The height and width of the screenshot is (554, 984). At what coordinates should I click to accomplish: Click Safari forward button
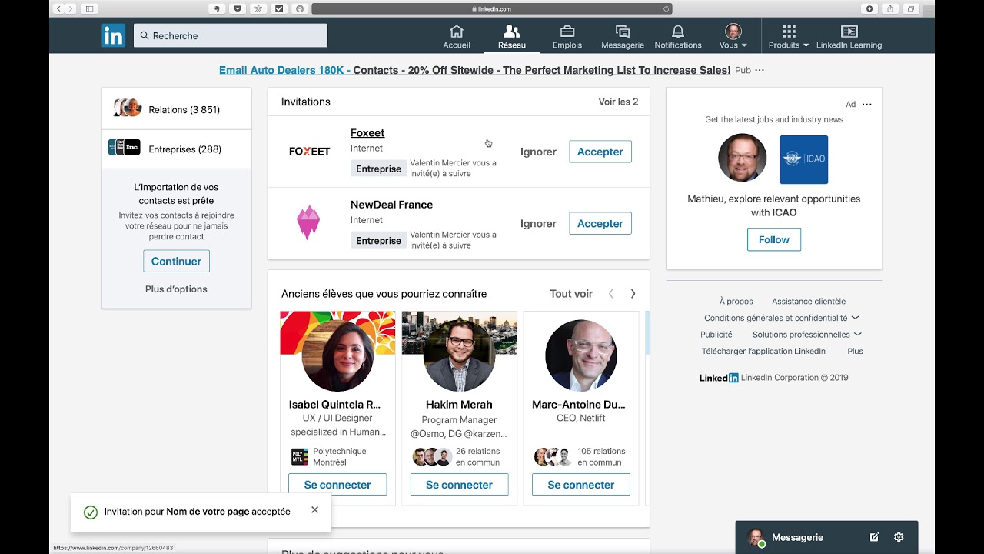[71, 8]
